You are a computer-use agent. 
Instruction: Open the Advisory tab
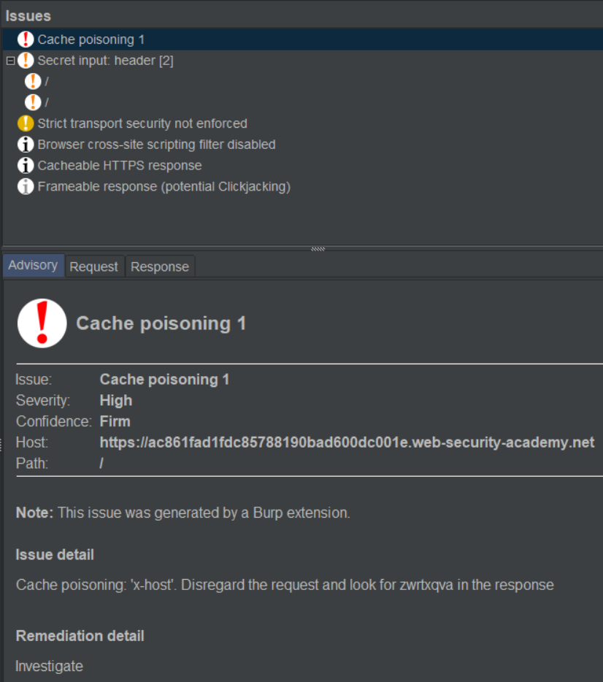click(33, 266)
